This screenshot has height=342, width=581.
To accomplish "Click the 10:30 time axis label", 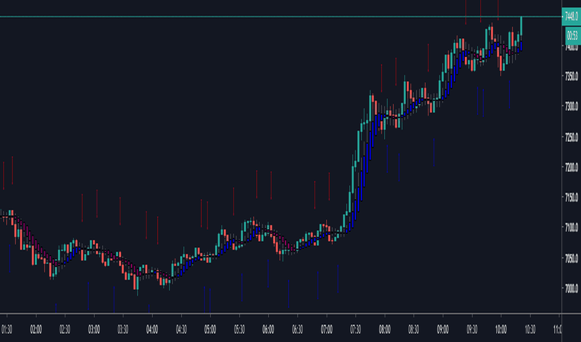I will pos(530,330).
